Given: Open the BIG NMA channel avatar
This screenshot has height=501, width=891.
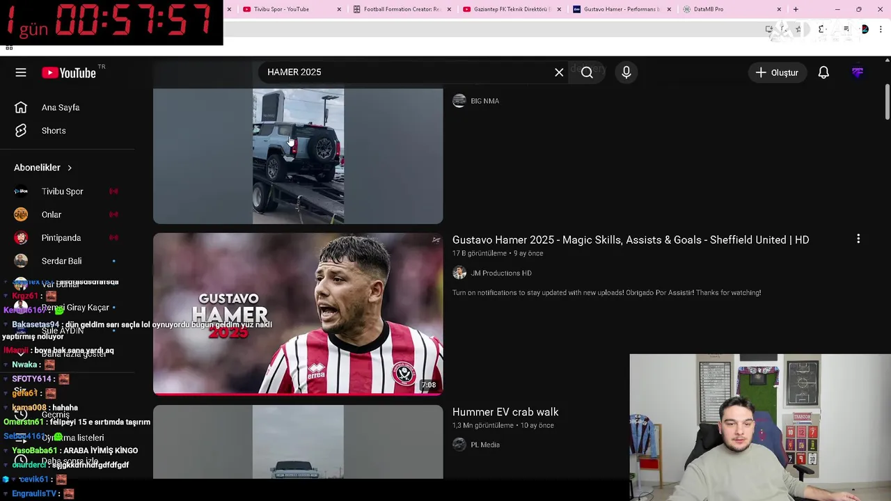Looking at the screenshot, I should click(x=459, y=101).
